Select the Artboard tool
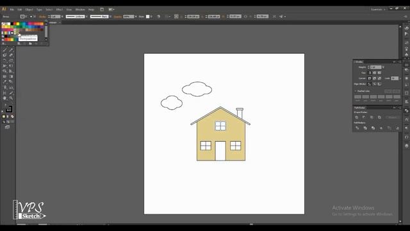Image resolution: width=410 pixels, height=231 pixels. click(x=4, y=92)
